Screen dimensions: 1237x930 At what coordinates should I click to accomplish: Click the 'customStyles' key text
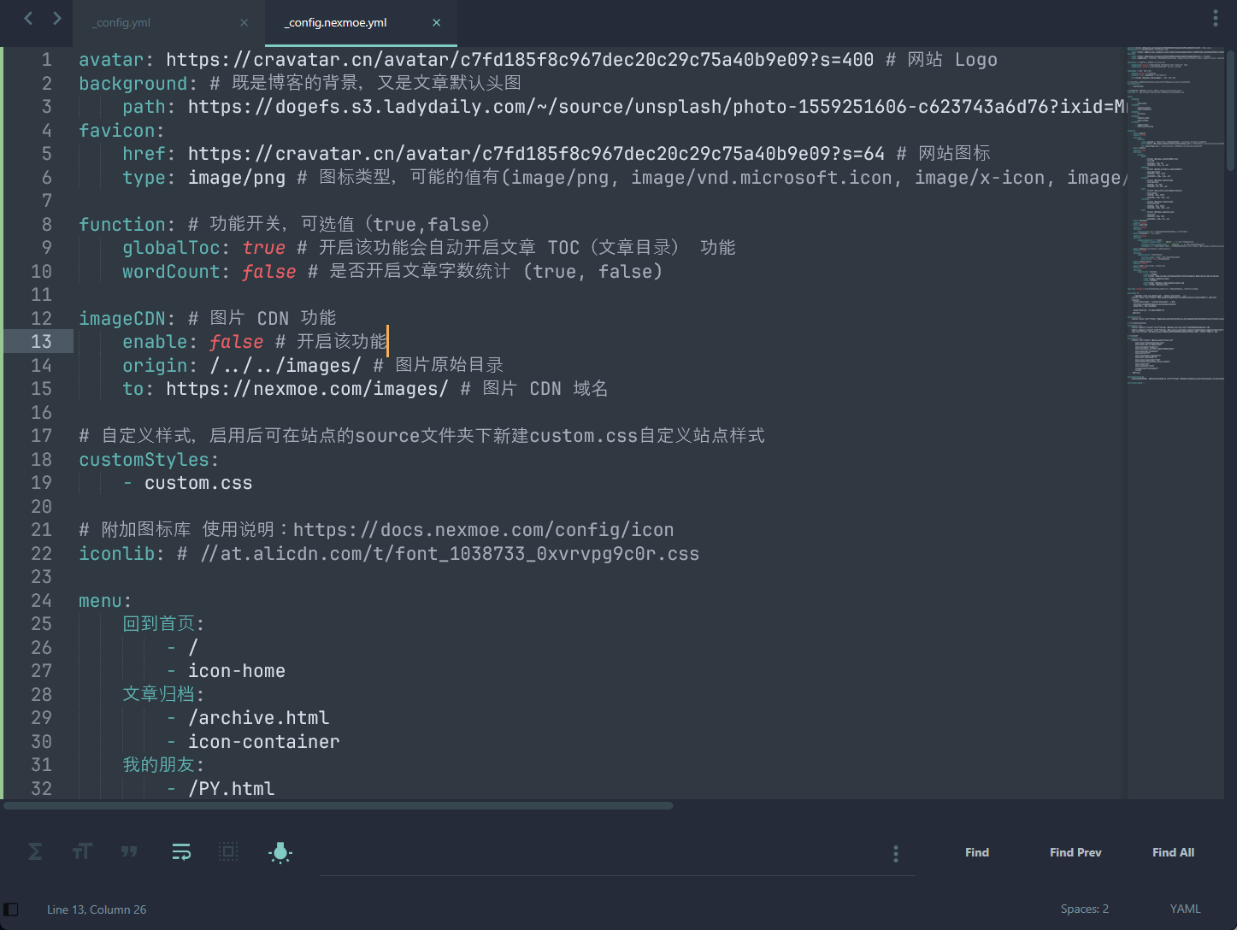144,460
